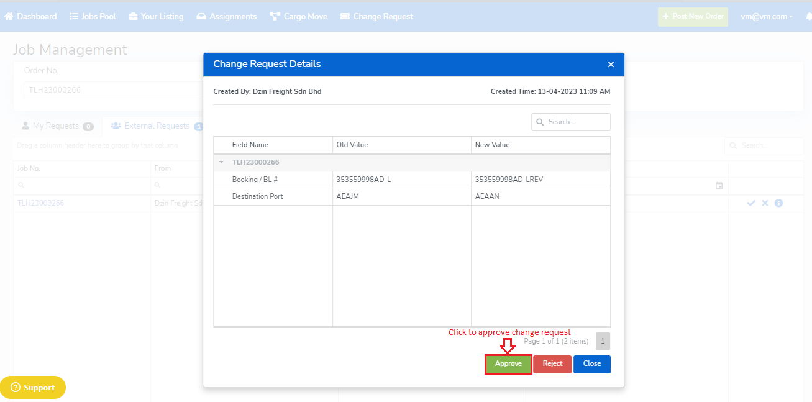Close the Change Request Details dialog with X
Image resolution: width=812 pixels, height=402 pixels.
(x=611, y=65)
